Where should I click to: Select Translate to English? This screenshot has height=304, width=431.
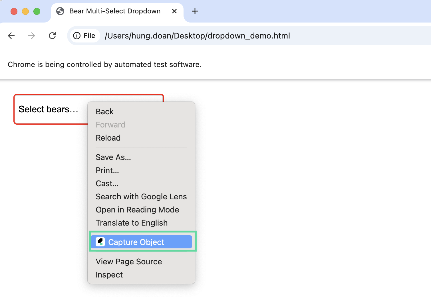(x=132, y=223)
